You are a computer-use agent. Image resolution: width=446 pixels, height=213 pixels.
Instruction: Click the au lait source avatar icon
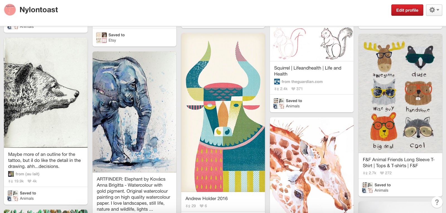click(11, 174)
